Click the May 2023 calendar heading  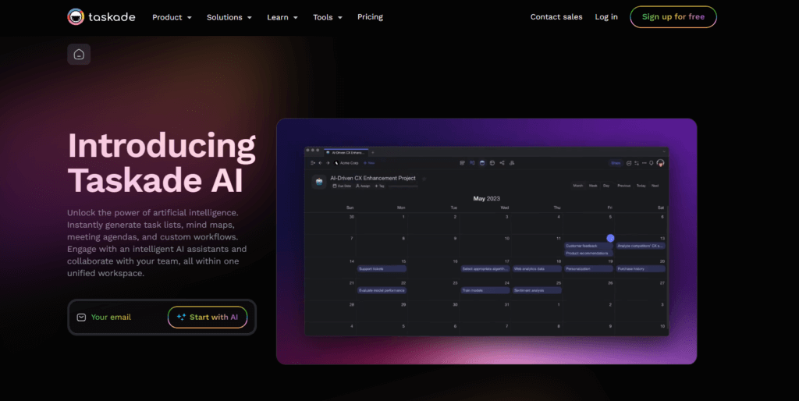[486, 199]
